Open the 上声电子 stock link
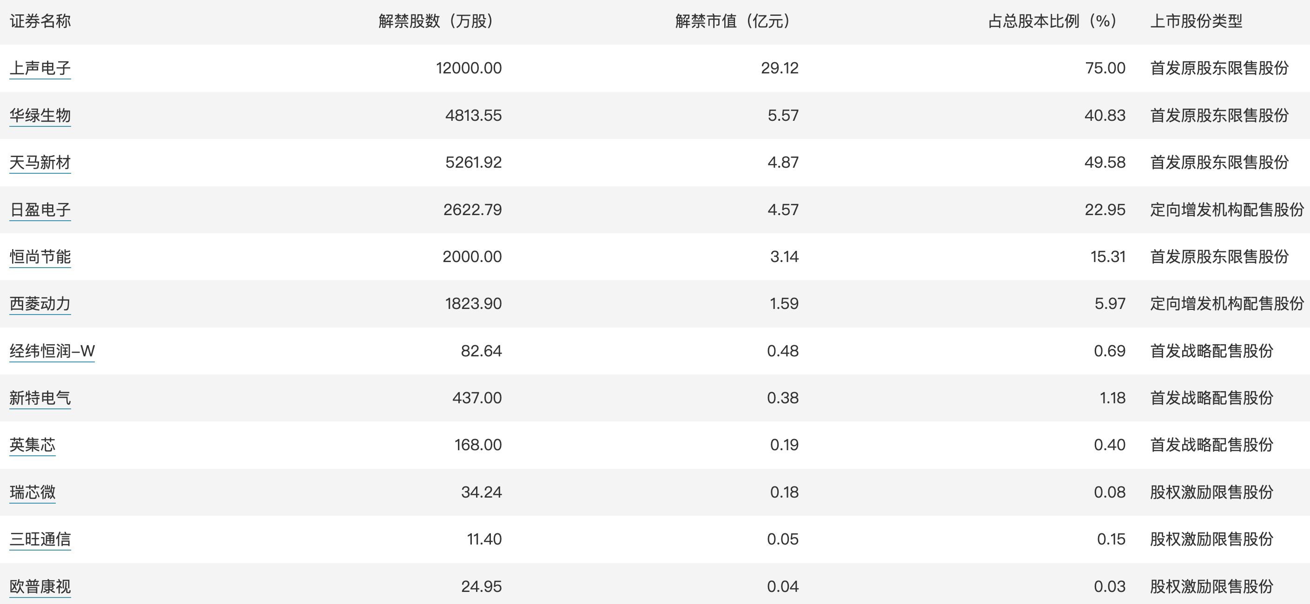Screen dimensions: 1310x604 pos(40,68)
